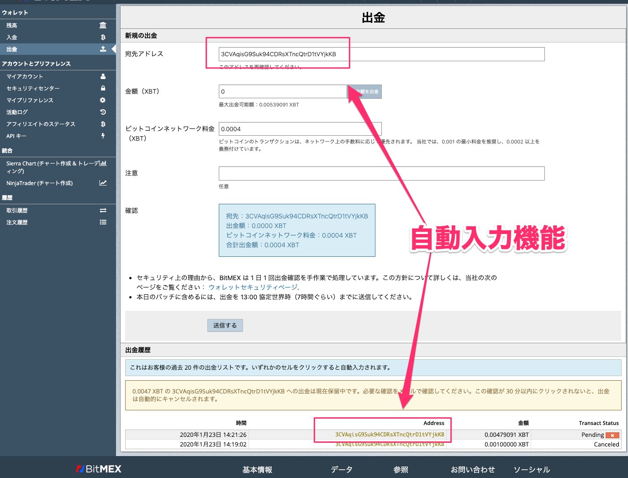
Task: Select the Pending withdrawal address in history
Action: 389,435
